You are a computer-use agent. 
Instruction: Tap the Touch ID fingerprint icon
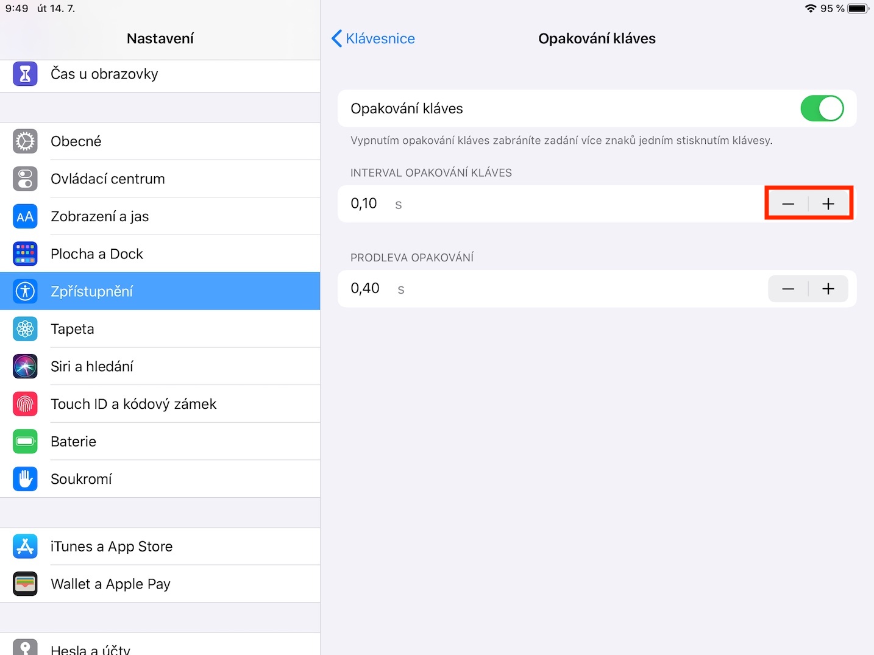click(25, 404)
